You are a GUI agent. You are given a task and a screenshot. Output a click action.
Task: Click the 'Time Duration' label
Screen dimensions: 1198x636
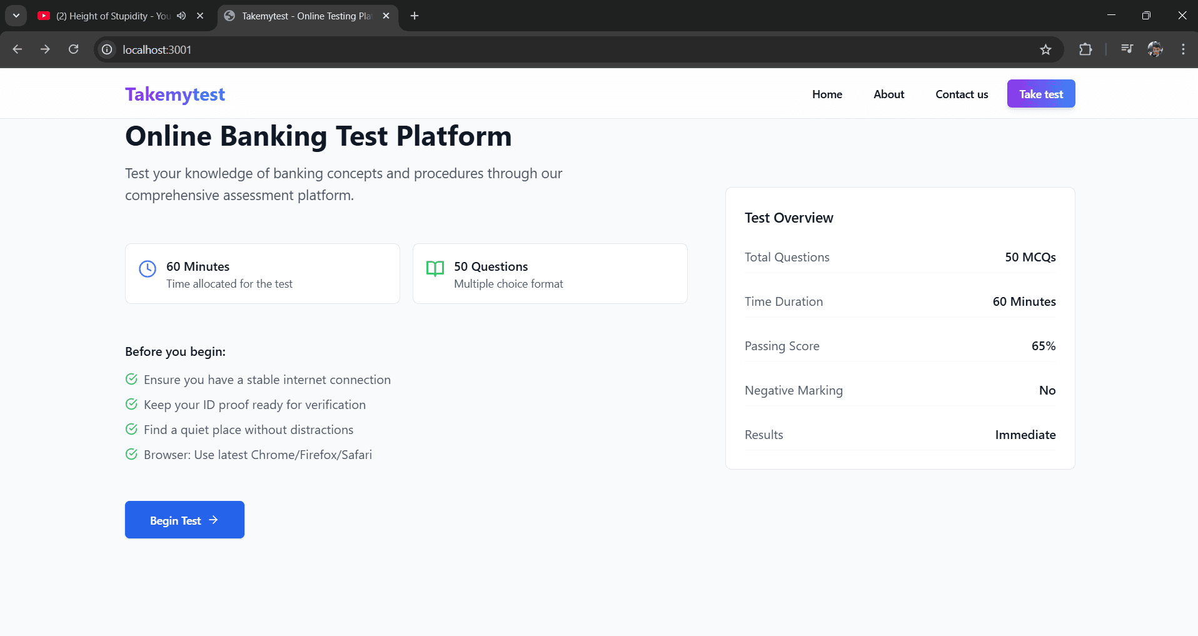pyautogui.click(x=784, y=301)
